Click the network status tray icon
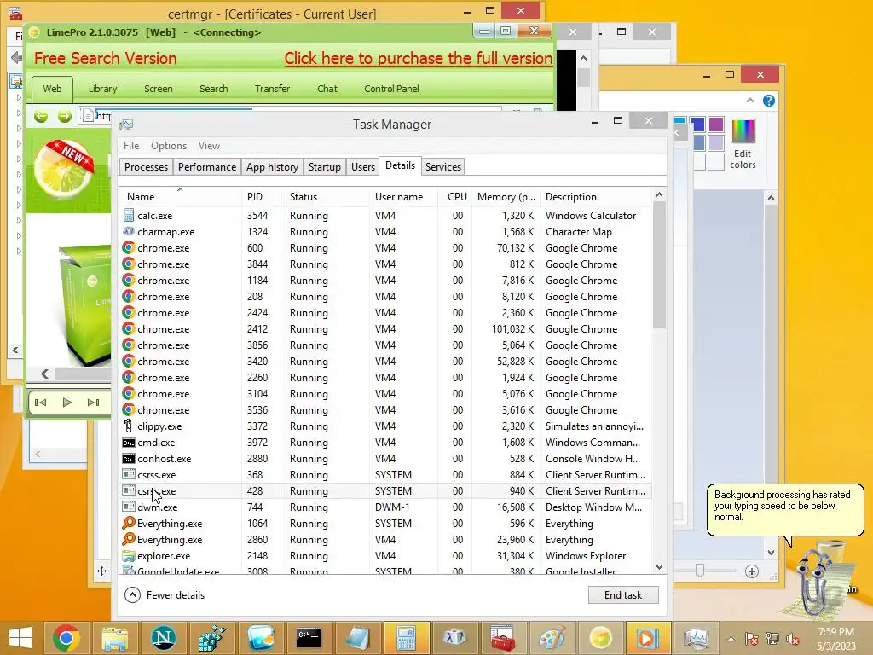This screenshot has width=873, height=655. click(x=772, y=639)
